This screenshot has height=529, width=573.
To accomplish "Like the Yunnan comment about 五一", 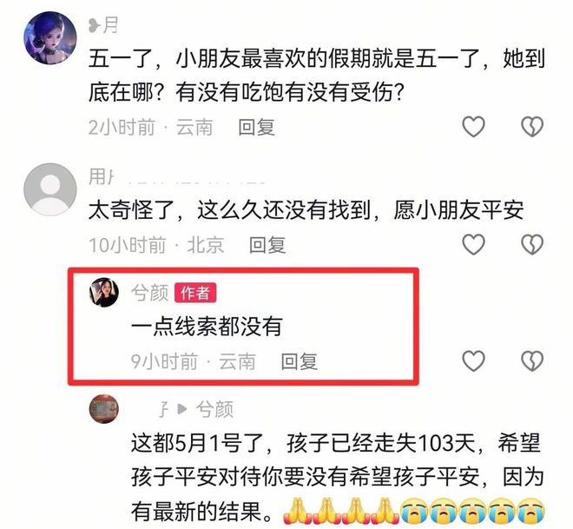I will 474,127.
